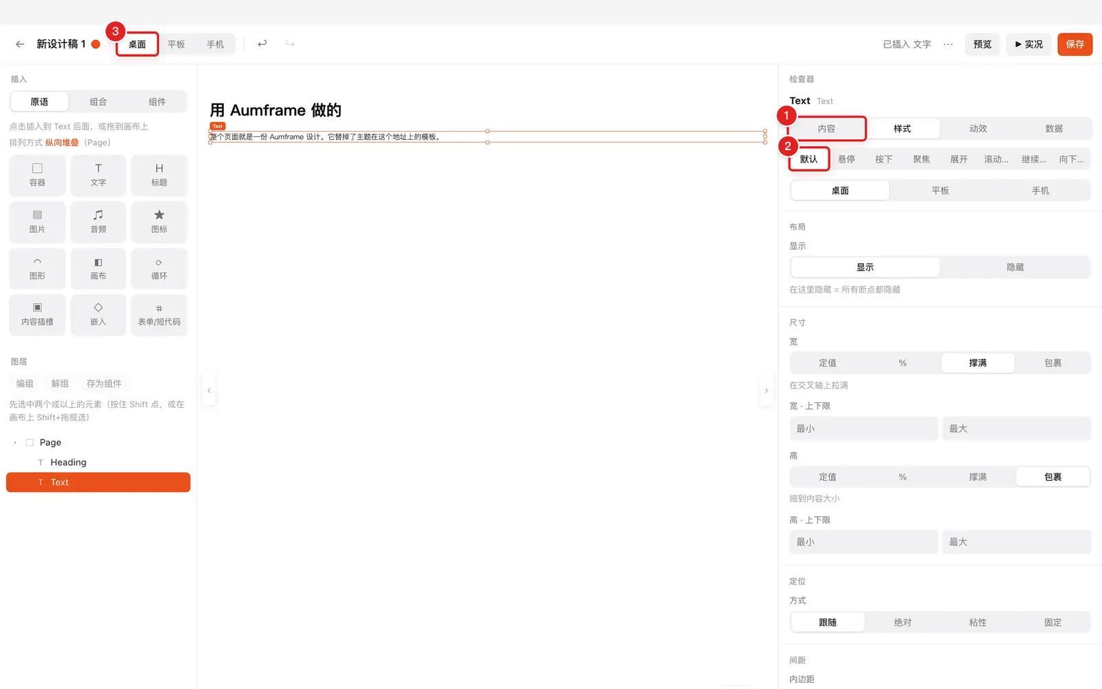Add an 音频 audio element

coord(98,222)
